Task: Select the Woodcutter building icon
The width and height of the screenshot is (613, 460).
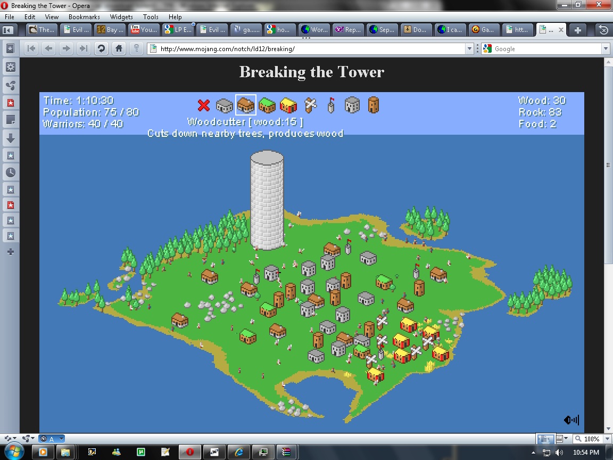Action: (245, 105)
